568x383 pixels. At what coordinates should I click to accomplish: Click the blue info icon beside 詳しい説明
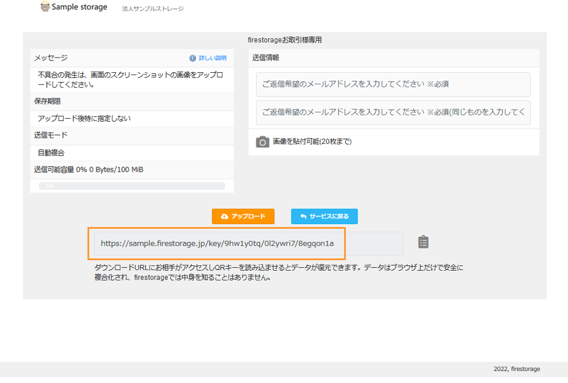pos(192,58)
